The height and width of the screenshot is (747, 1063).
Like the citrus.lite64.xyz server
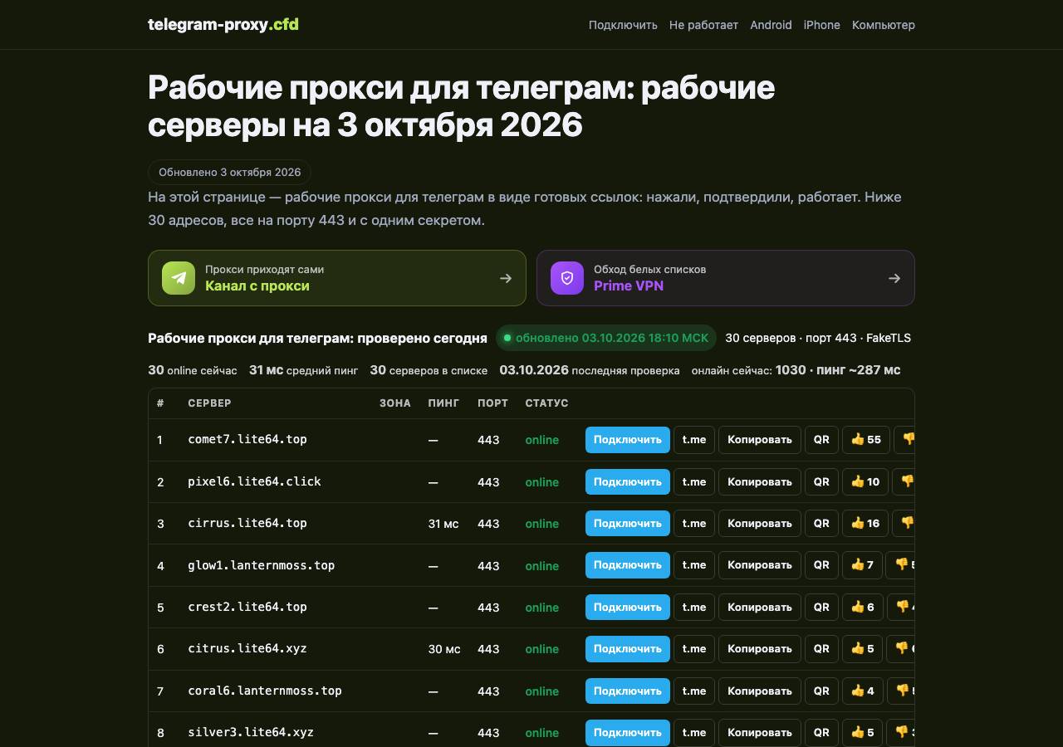coord(863,649)
